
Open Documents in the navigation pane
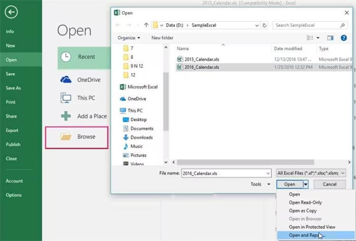[x=138, y=129]
